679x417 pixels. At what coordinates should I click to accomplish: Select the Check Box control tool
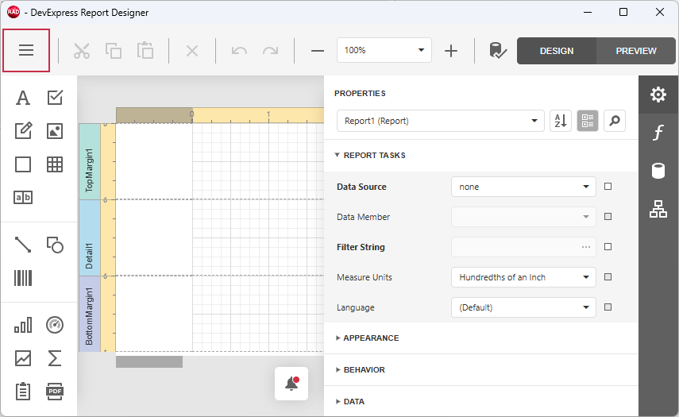coord(55,98)
